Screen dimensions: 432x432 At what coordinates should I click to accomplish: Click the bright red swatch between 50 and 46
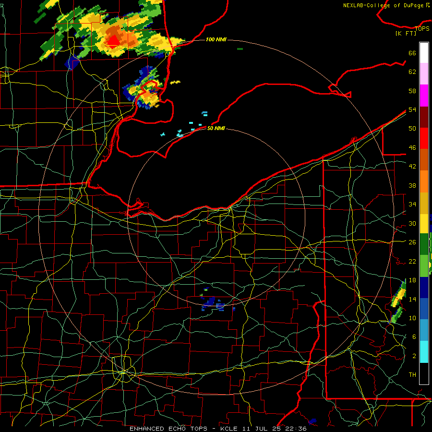(424, 138)
